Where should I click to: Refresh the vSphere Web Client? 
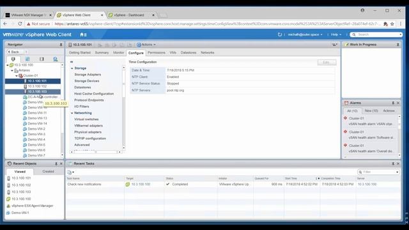(x=280, y=34)
